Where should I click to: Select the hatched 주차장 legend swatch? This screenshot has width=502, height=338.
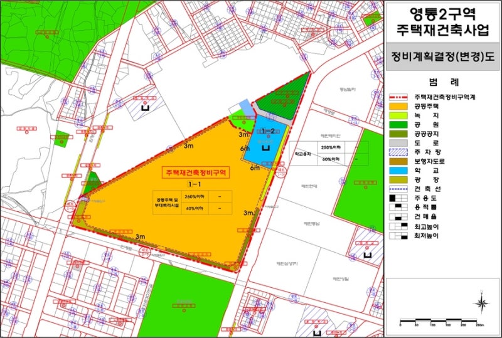[x=398, y=152]
